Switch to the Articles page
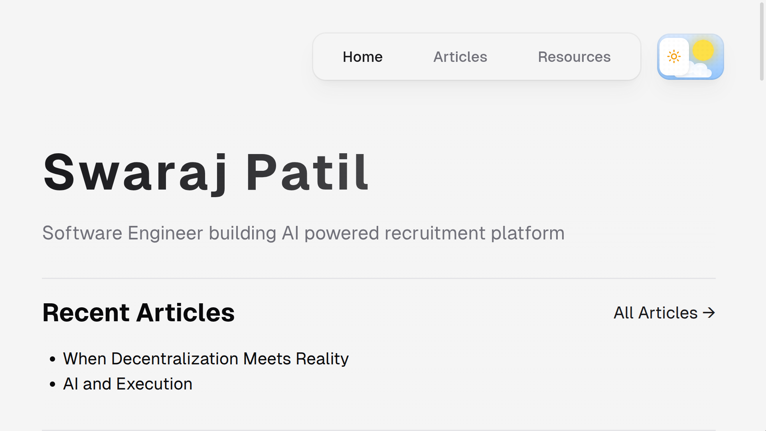This screenshot has width=766, height=431. coord(460,57)
